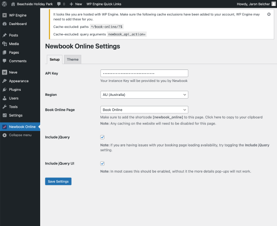Open the WP Engine sidebar label
The width and height of the screenshot is (277, 226).
18,15
